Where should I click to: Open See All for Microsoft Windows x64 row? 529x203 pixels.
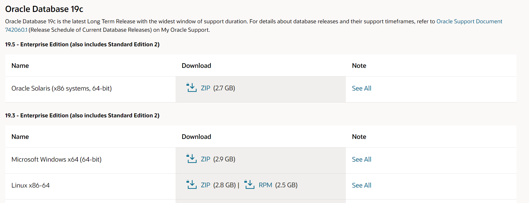[362, 159]
